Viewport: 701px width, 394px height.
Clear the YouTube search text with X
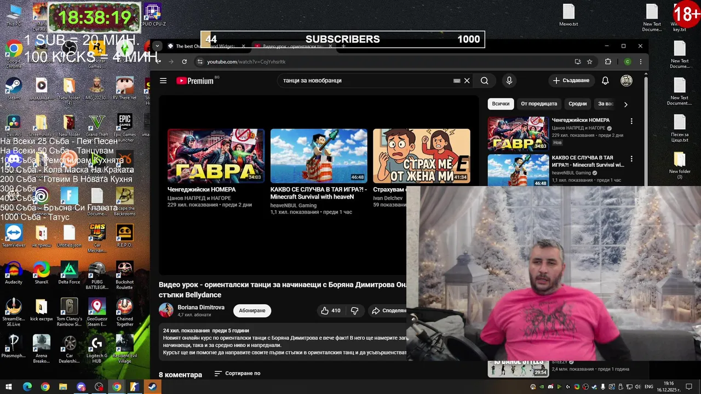[x=467, y=80]
